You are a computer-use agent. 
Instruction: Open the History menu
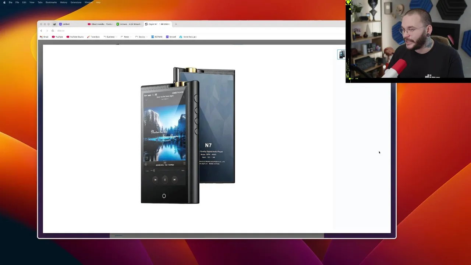64,2
